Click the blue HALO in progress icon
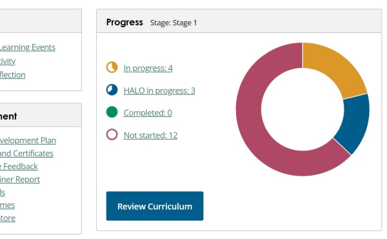The height and width of the screenshot is (239, 387). tap(112, 90)
